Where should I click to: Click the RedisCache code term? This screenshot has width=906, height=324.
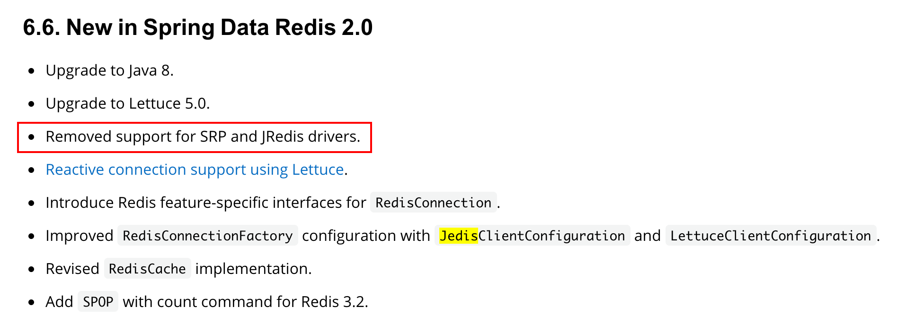pyautogui.click(x=147, y=269)
